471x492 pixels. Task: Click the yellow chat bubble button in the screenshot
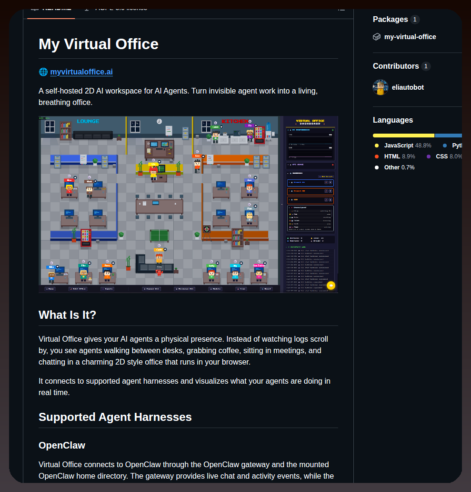331,285
